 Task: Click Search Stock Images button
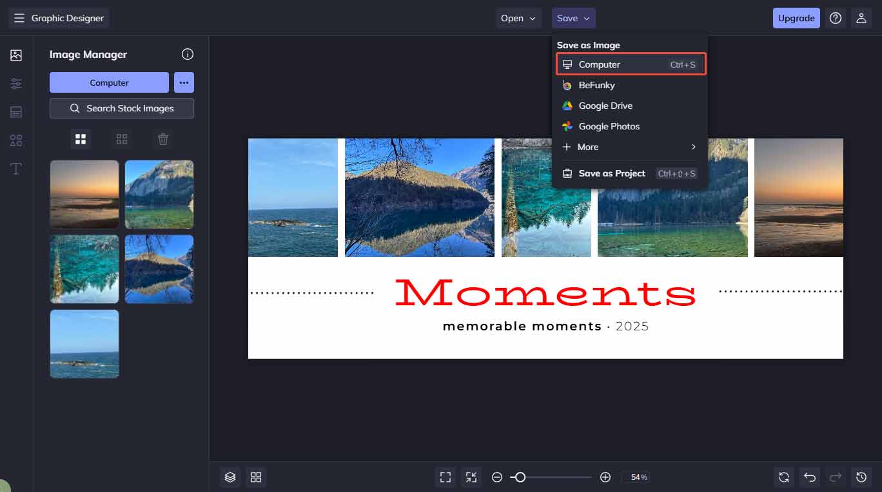click(122, 108)
